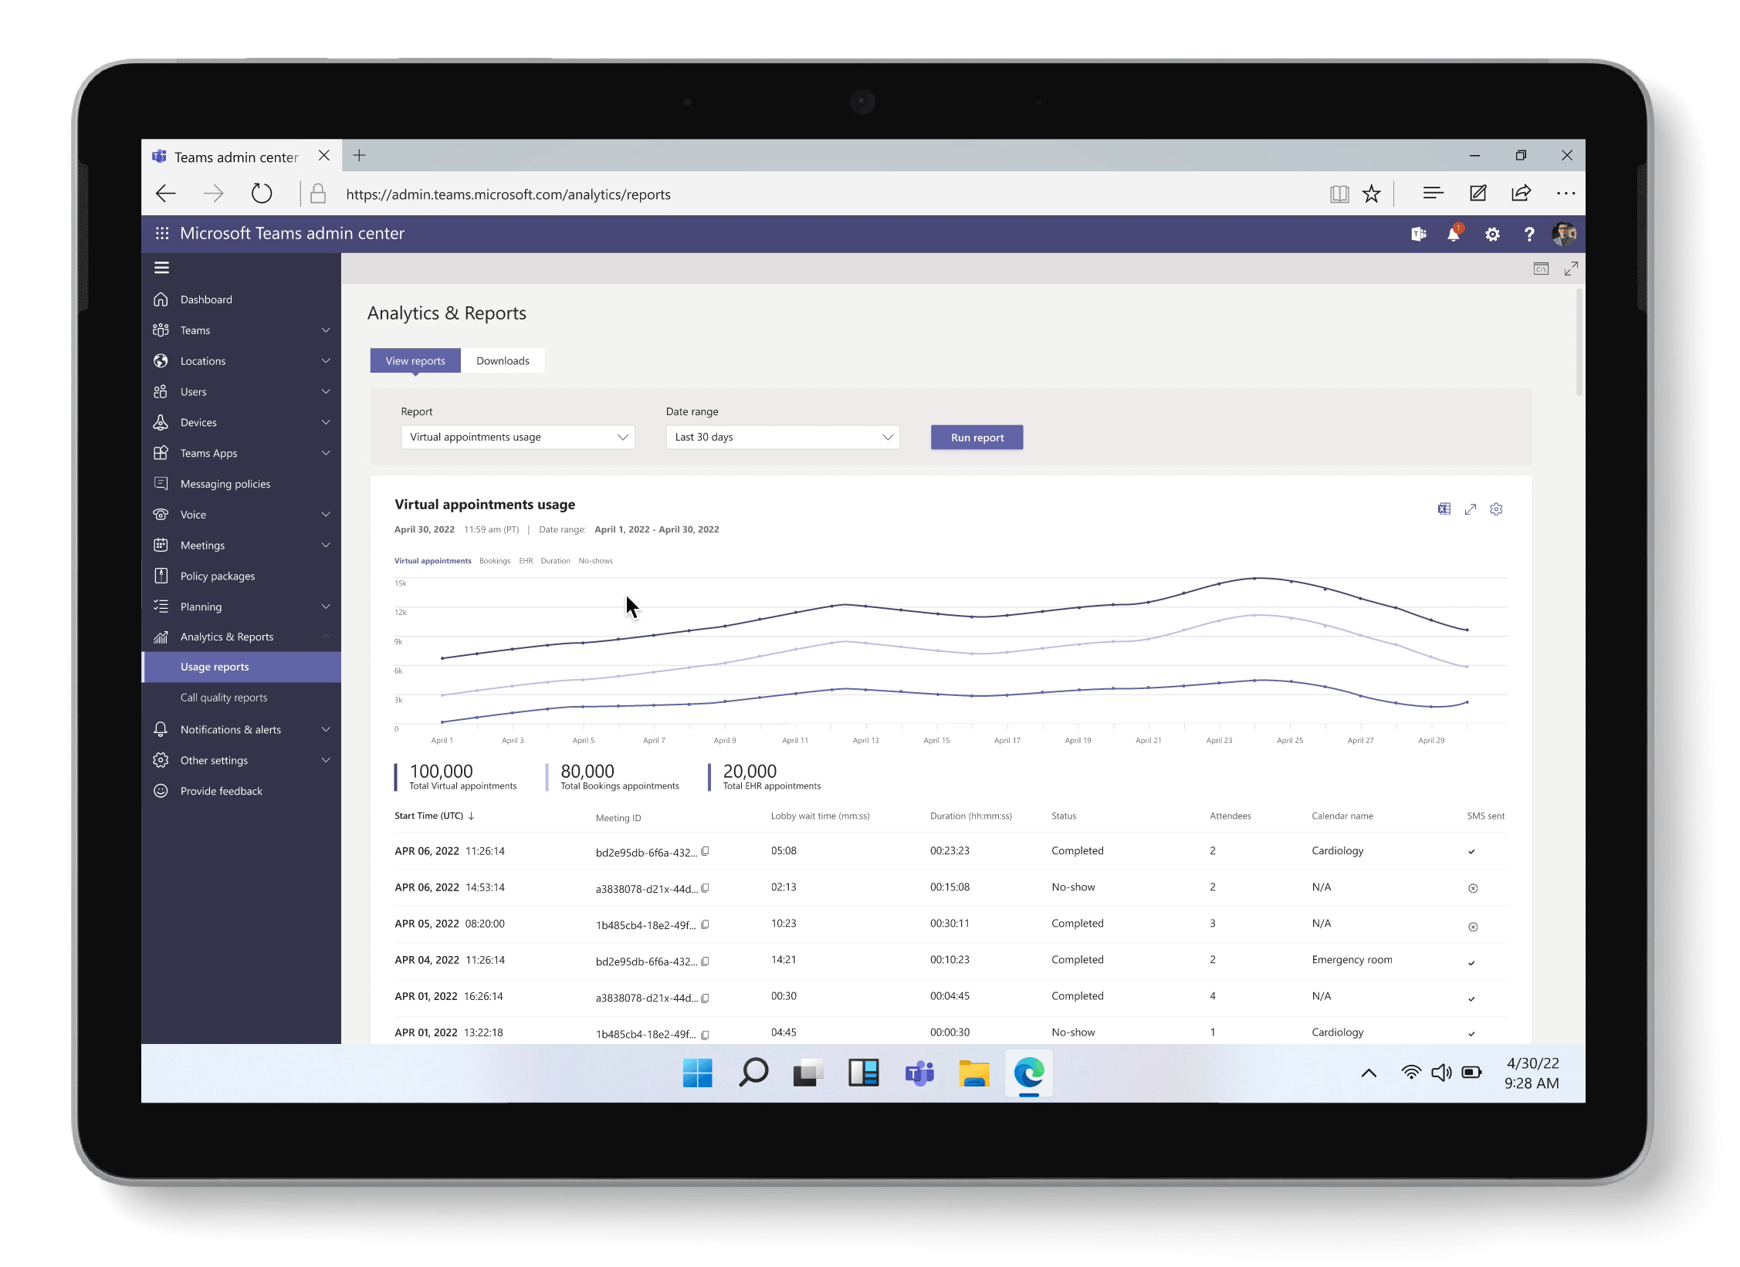This screenshot has width=1740, height=1267.
Task: Click the export/expand report icon top-right
Action: tap(1470, 509)
